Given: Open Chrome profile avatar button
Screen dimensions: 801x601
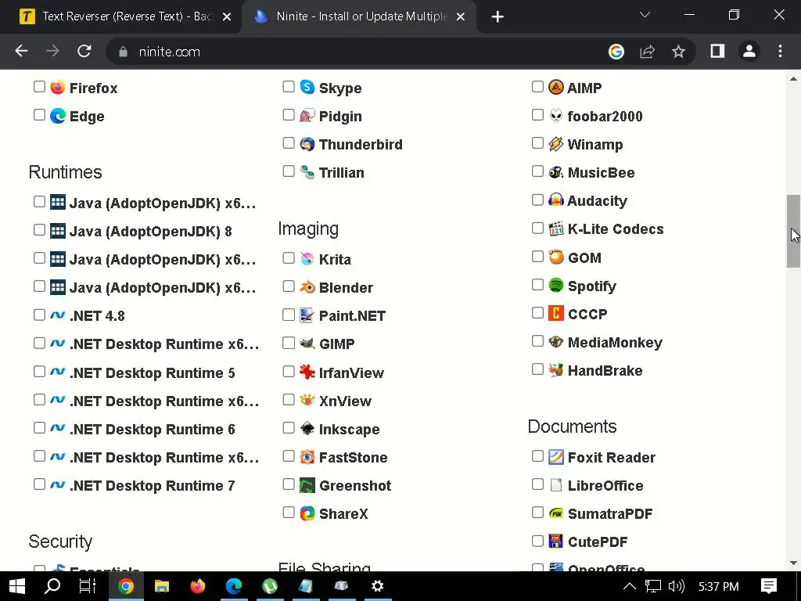Looking at the screenshot, I should (x=749, y=51).
